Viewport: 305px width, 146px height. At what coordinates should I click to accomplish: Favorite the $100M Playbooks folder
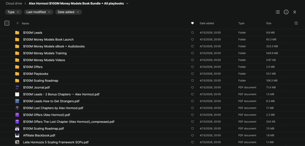192,74
